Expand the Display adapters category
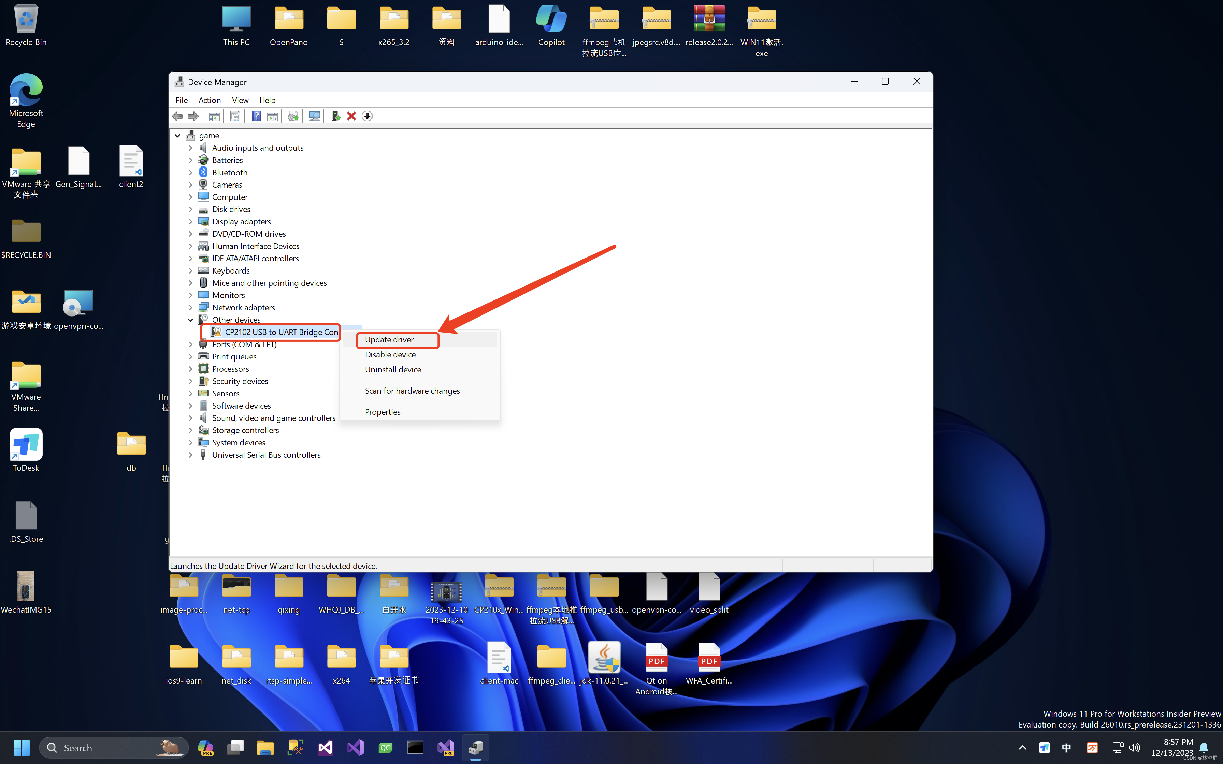1223x764 pixels. [x=190, y=221]
